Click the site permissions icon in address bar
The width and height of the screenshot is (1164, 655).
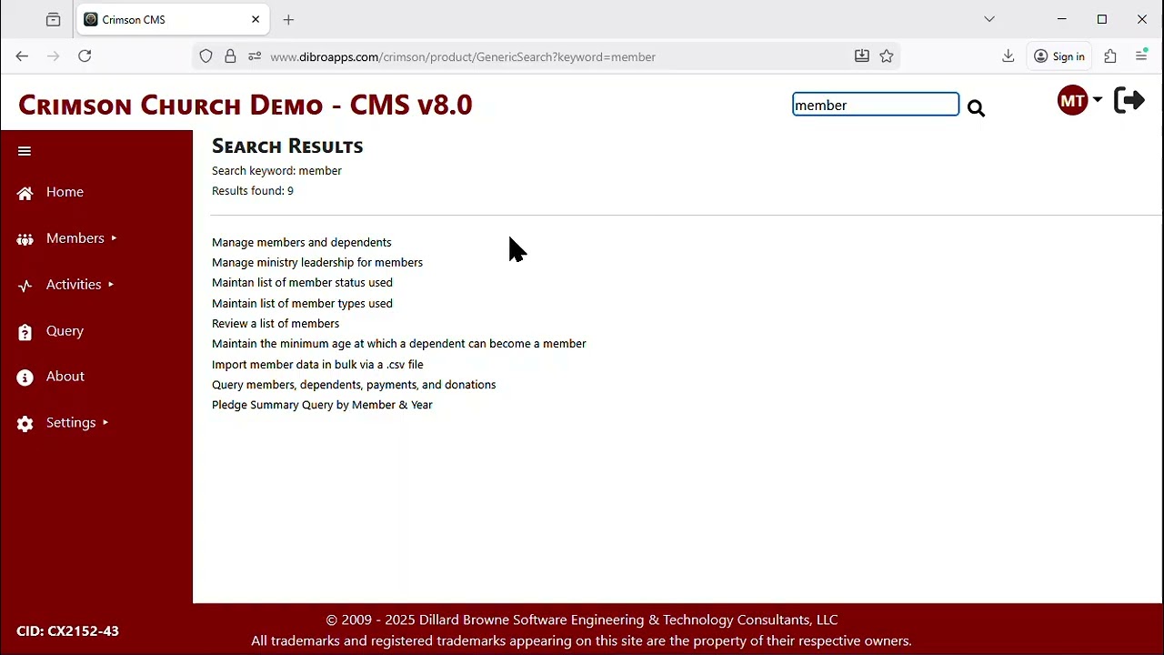point(255,56)
